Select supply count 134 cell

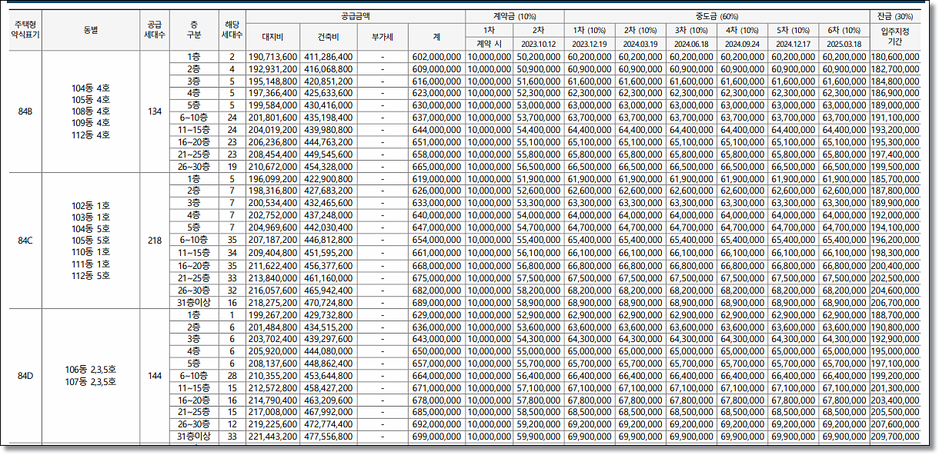pos(154,111)
